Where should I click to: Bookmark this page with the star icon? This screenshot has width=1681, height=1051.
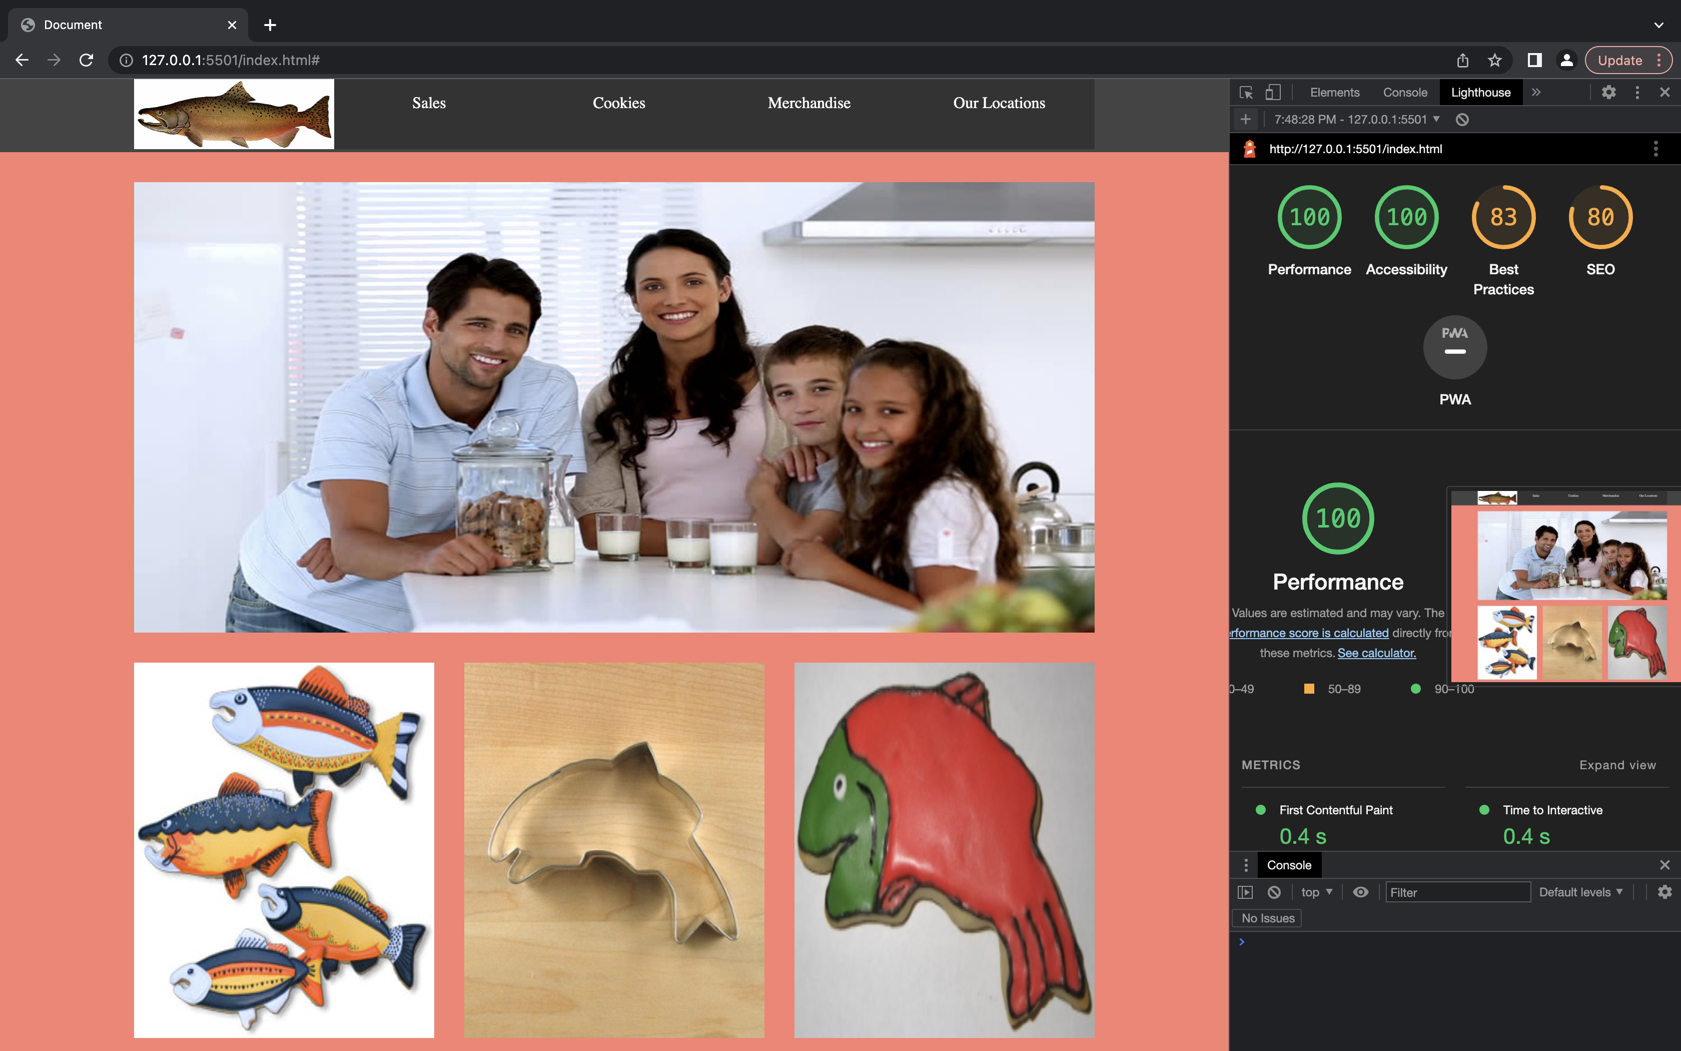coord(1495,61)
